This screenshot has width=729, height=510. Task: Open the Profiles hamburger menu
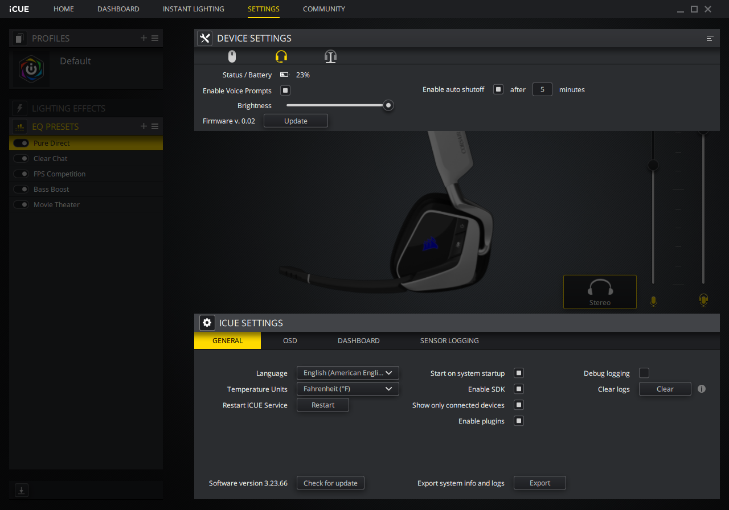tap(155, 38)
